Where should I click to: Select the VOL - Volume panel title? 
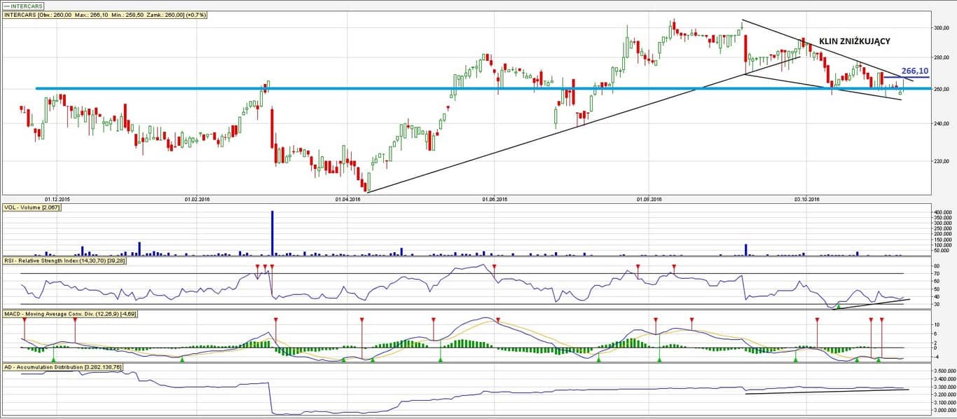(x=29, y=208)
